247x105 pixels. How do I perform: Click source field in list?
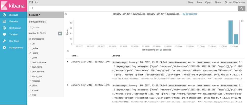click(35, 90)
